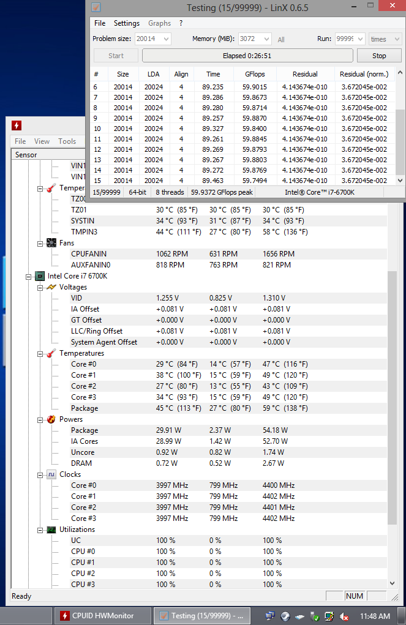This screenshot has height=625, width=406.
Task: Click the monitor checkmark tray icon
Action: pos(329,616)
